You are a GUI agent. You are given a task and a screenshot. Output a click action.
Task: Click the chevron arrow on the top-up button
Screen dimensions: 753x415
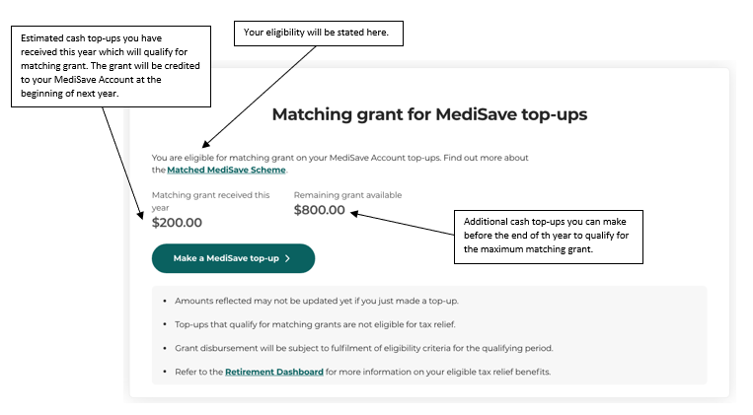click(x=287, y=258)
